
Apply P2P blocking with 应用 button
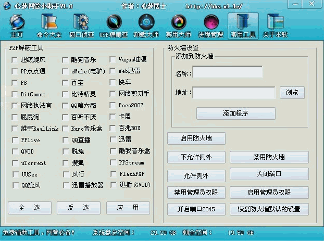tap(128, 208)
